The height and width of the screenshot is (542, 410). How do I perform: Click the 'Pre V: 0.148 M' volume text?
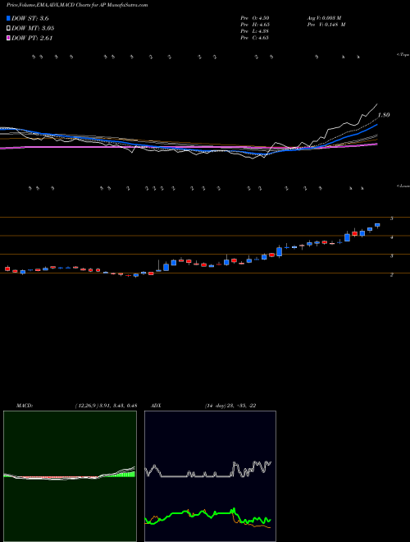326,25
